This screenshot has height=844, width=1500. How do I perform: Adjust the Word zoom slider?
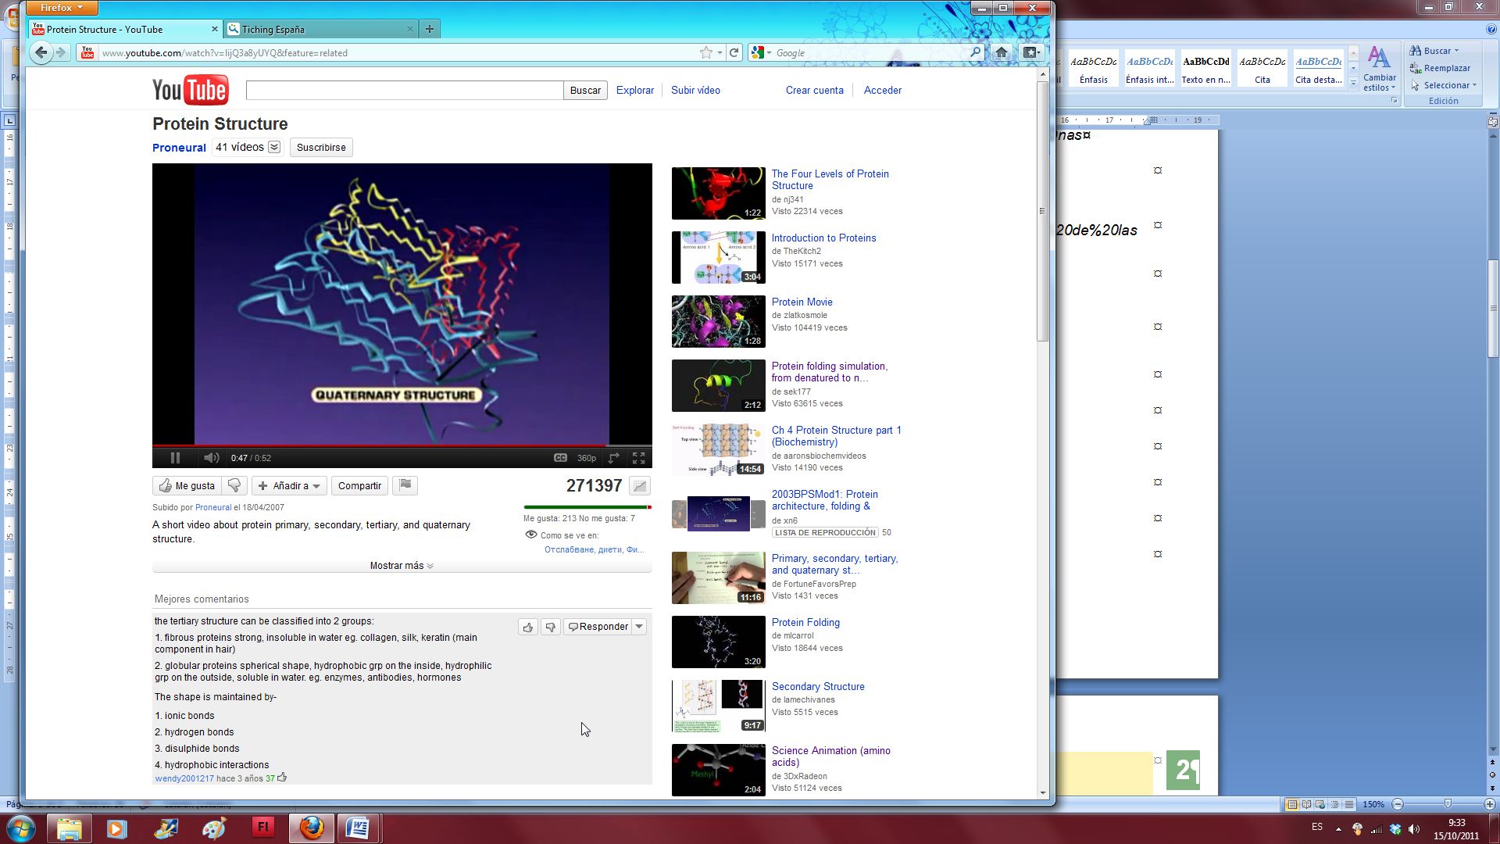click(1447, 804)
